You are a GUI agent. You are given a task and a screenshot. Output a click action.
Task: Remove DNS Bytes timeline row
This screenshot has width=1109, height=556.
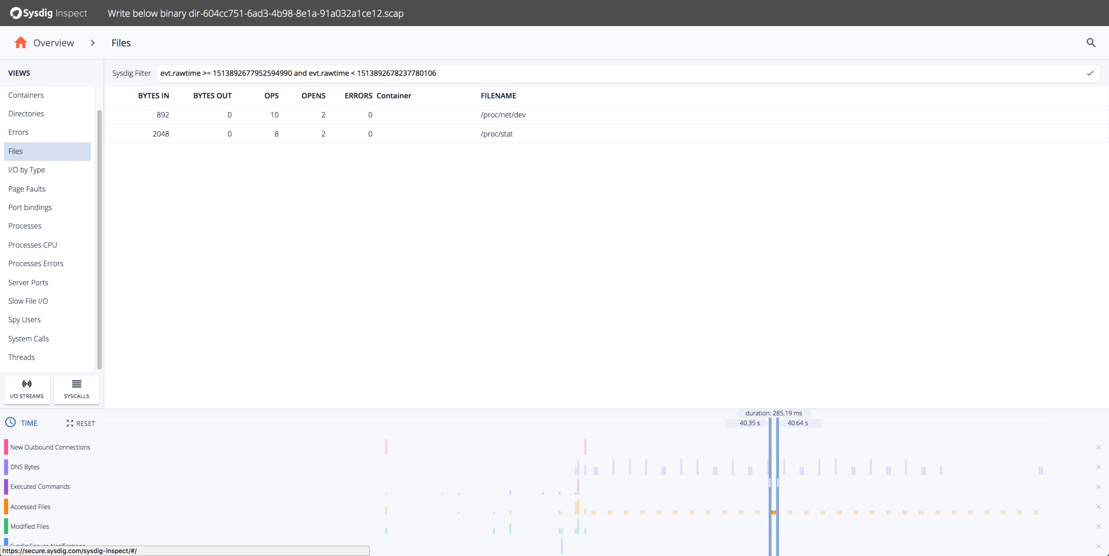1098,467
